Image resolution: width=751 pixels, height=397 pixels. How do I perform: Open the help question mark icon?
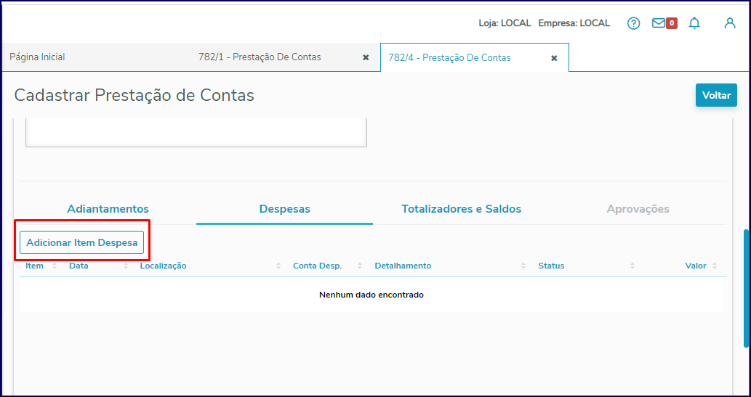click(633, 23)
